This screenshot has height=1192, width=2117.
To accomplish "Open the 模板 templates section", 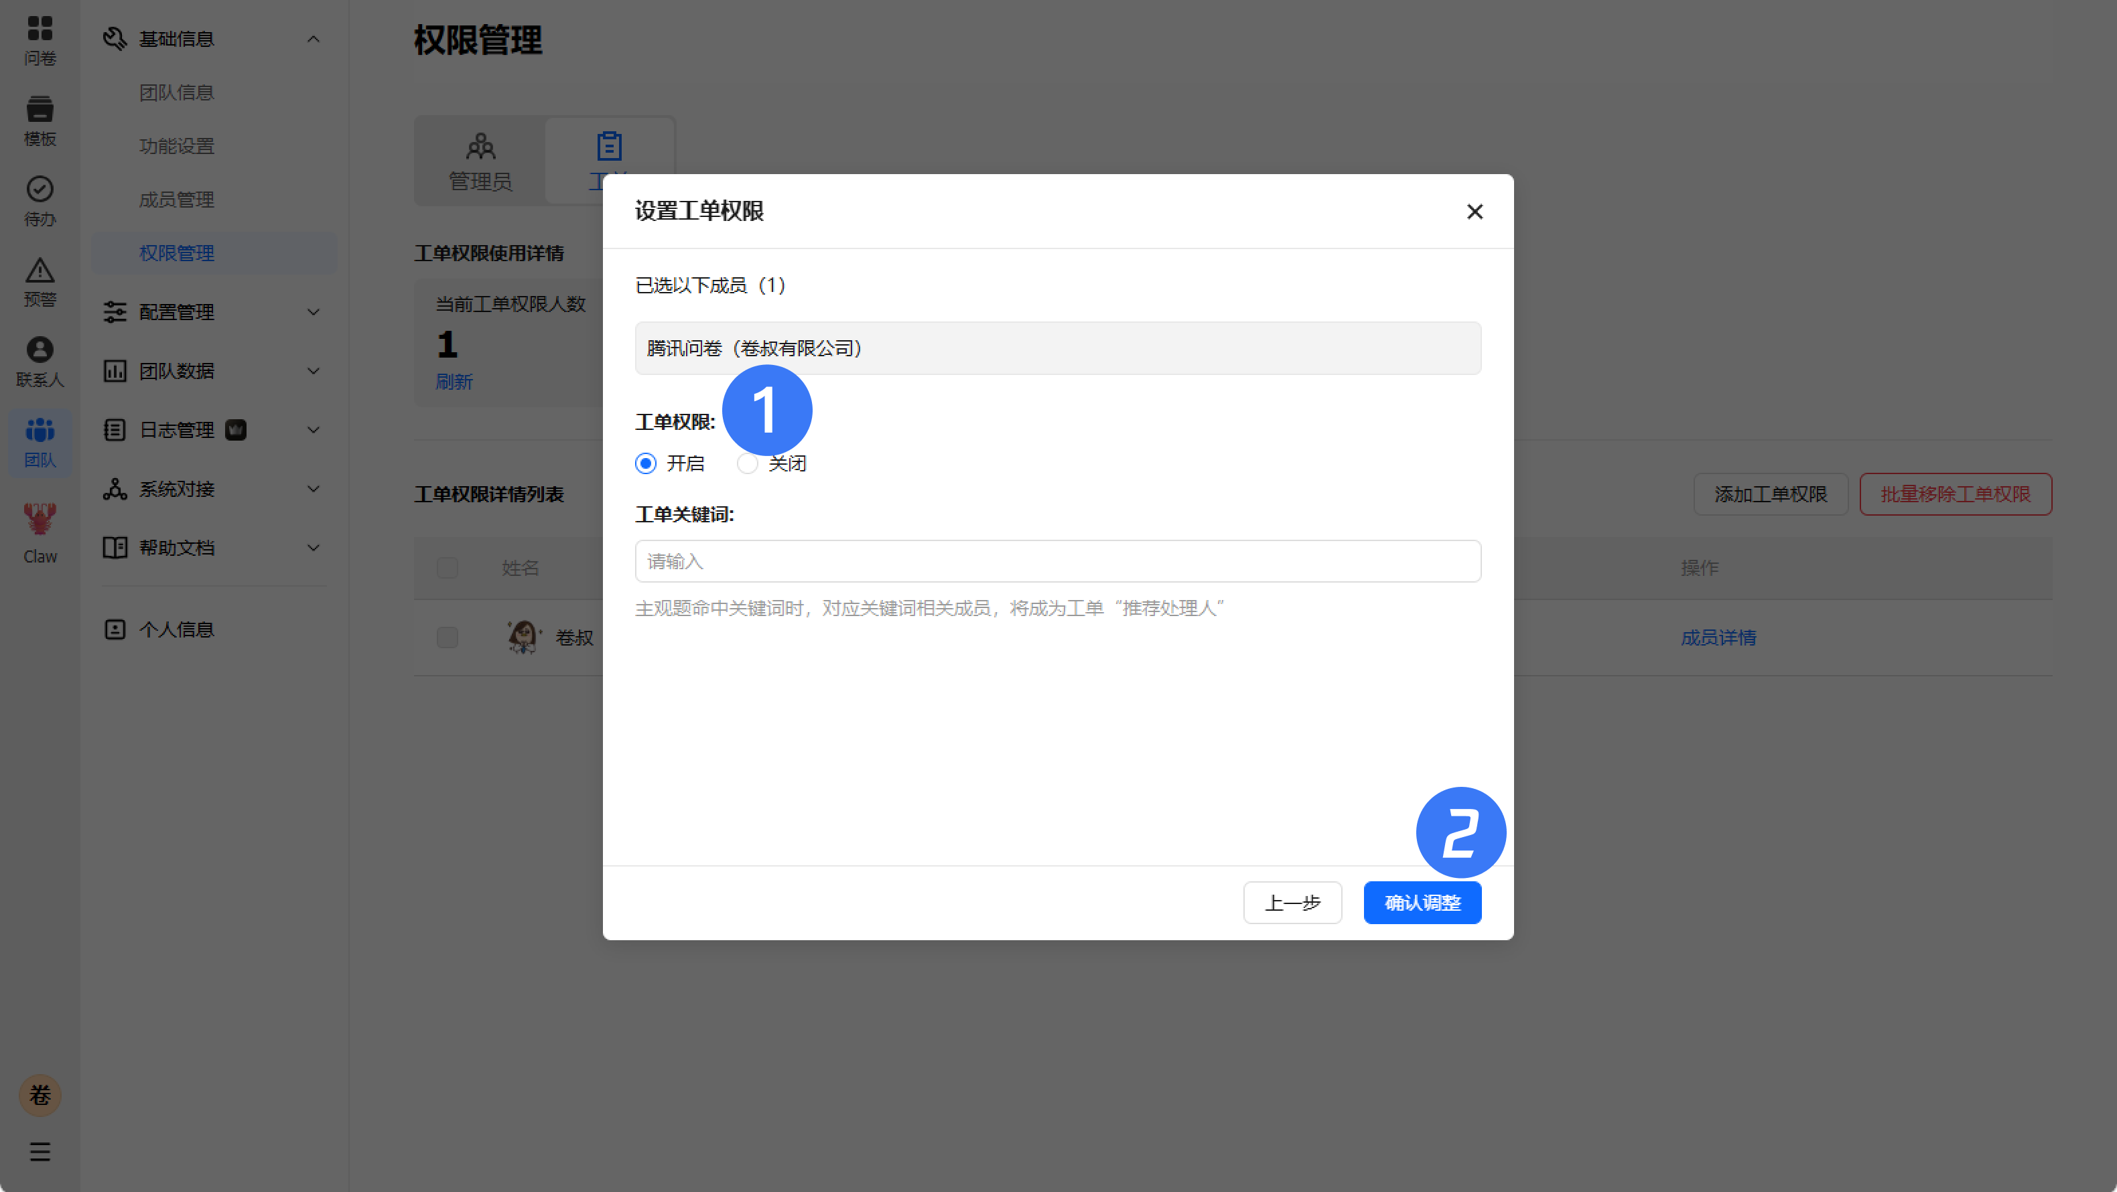I will pos(40,122).
